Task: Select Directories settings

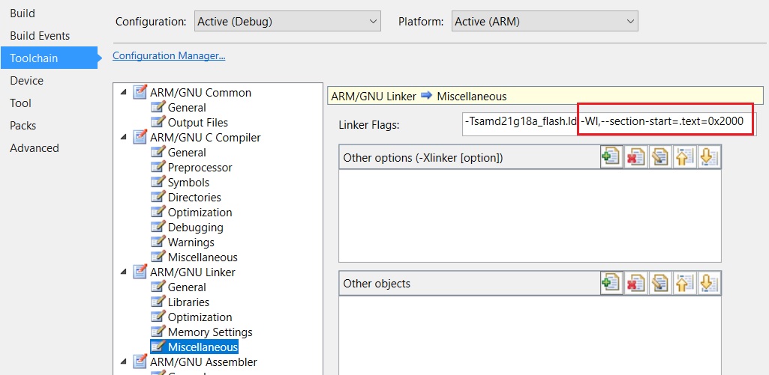Action: point(194,198)
